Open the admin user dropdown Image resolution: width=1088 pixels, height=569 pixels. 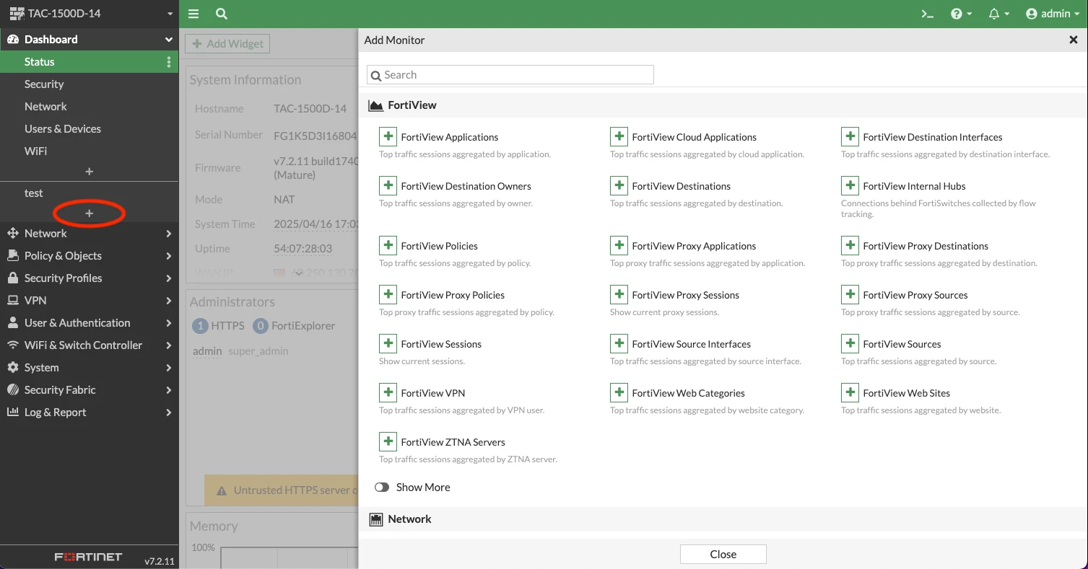pyautogui.click(x=1053, y=14)
